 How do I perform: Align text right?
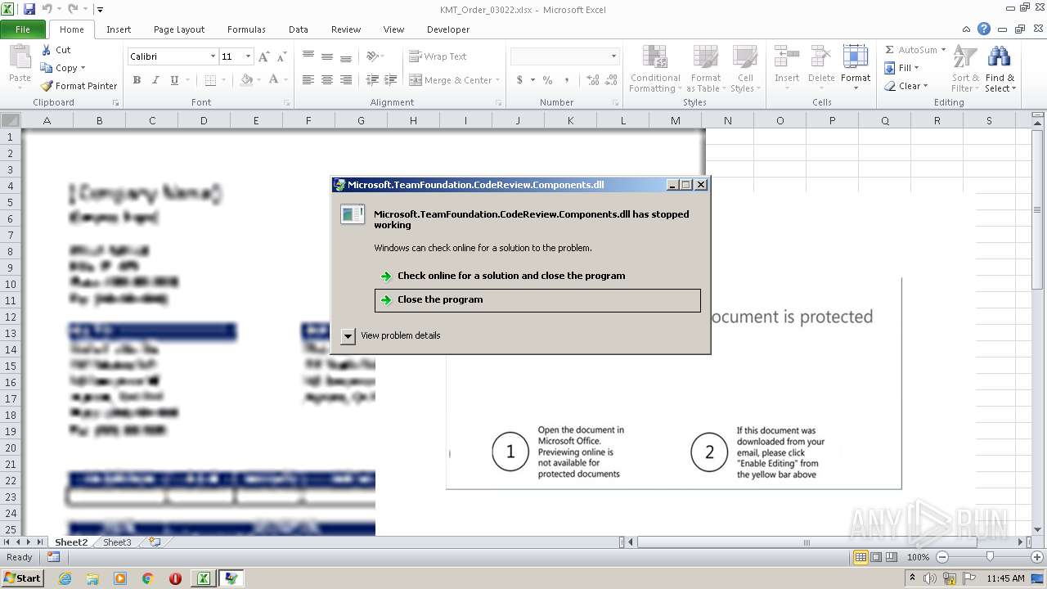346,80
